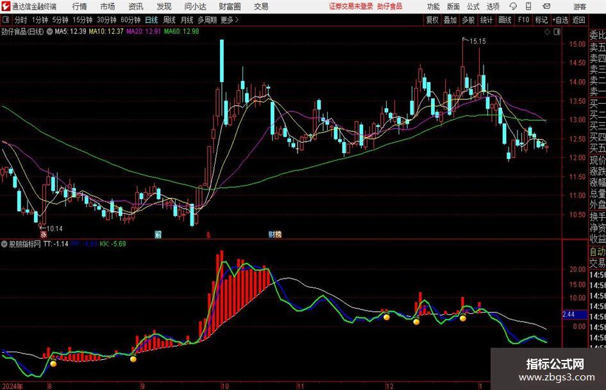
Task: Click the 证券交易未登录 login link
Action: pos(351,6)
